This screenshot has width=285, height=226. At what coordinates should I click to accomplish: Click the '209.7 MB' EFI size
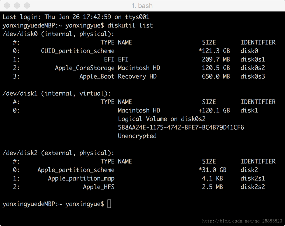click(x=216, y=59)
